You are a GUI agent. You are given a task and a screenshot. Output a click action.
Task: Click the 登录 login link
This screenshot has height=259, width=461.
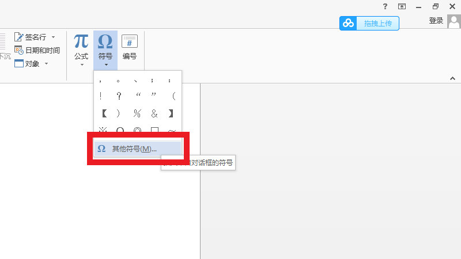tap(436, 21)
